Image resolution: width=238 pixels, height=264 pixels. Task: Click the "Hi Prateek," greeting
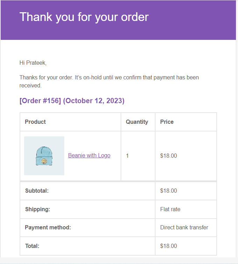(x=33, y=63)
